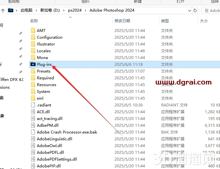Click the 6,315 KB size of AdbePM.dll
The height and width of the screenshot is (169, 220).
click(x=212, y=125)
